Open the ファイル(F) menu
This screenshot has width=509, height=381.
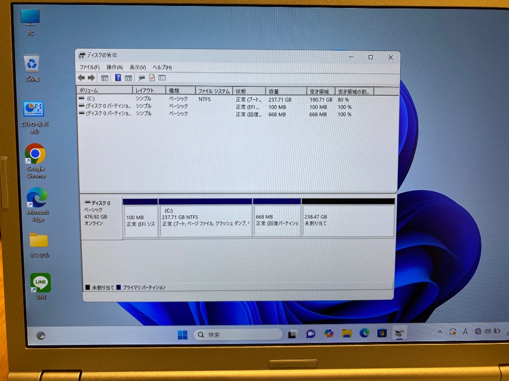[x=89, y=67]
